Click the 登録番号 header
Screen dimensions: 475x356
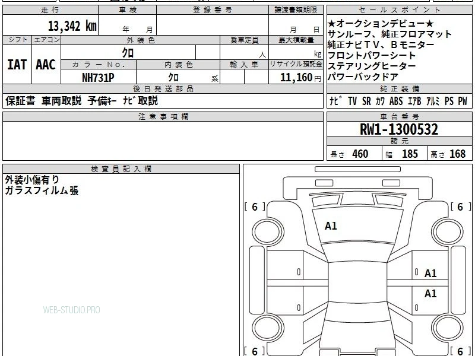point(213,10)
